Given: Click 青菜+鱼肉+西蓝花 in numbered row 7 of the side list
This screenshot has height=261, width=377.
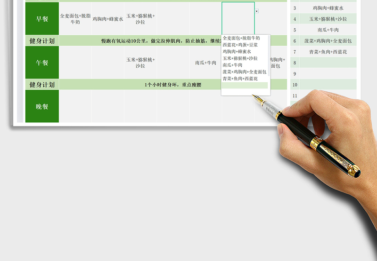Looking at the screenshot, I should 328,52.
